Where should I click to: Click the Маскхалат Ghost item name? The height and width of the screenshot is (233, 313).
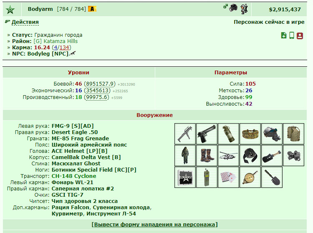click(x=76, y=164)
